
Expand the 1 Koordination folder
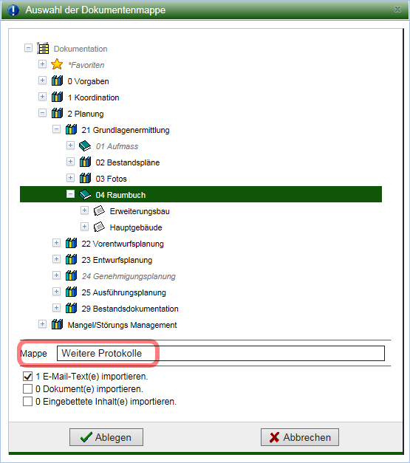[43, 97]
